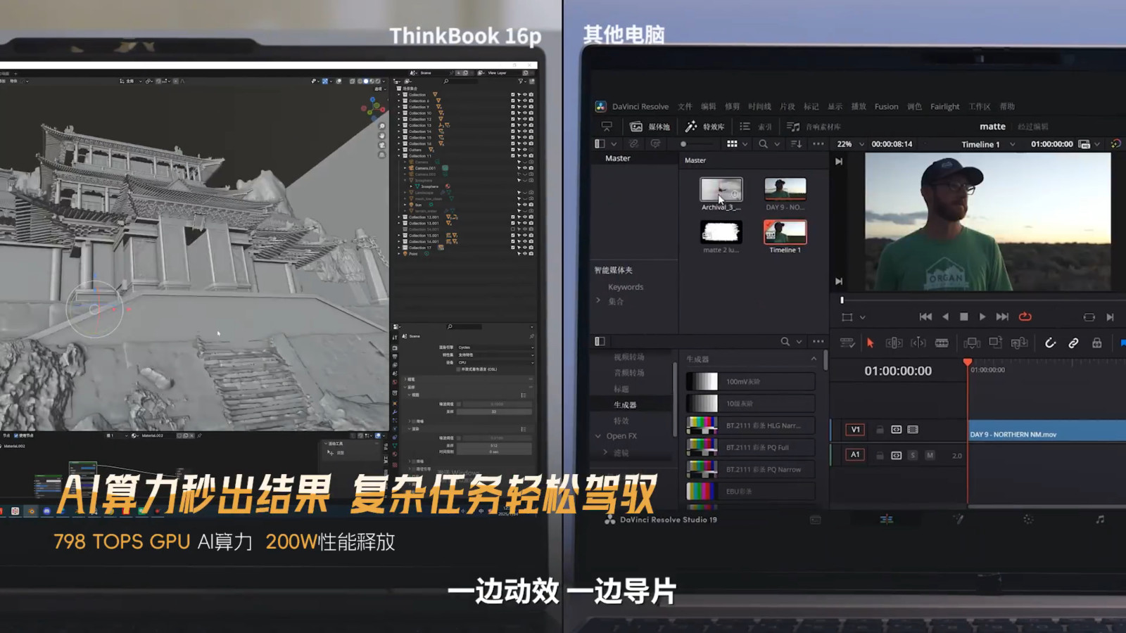
Task: Click the media pool sort icon
Action: click(x=797, y=144)
